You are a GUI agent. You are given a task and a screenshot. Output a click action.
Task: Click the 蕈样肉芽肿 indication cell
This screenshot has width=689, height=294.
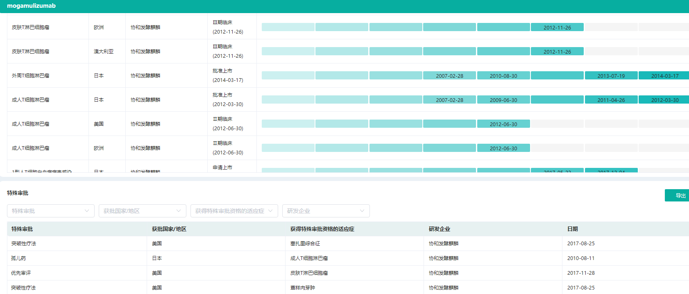point(302,288)
